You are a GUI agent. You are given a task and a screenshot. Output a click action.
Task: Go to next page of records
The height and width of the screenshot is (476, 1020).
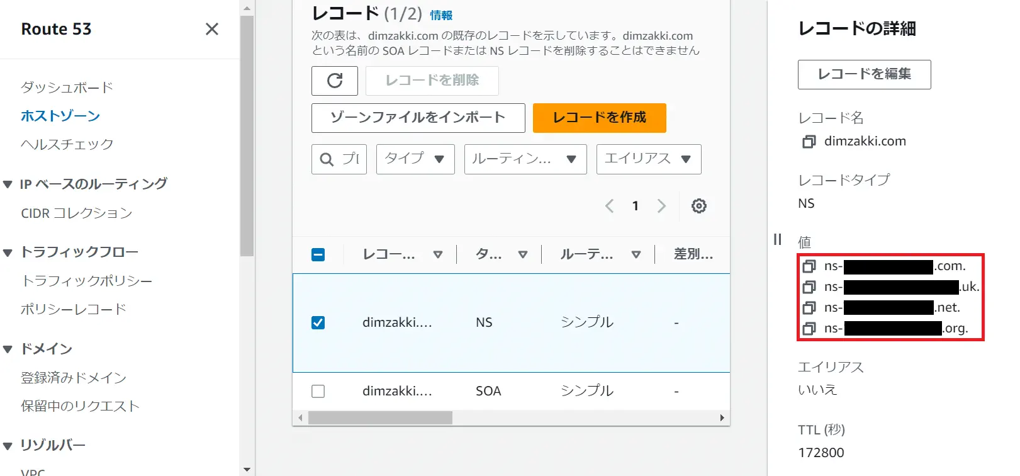tap(661, 206)
